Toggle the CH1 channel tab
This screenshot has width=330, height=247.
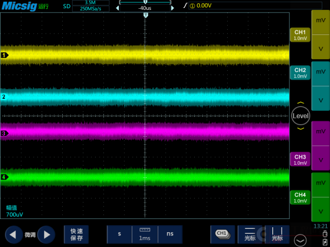[x=300, y=35]
